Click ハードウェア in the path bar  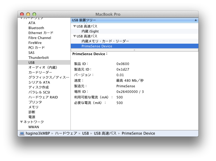pos(66,133)
